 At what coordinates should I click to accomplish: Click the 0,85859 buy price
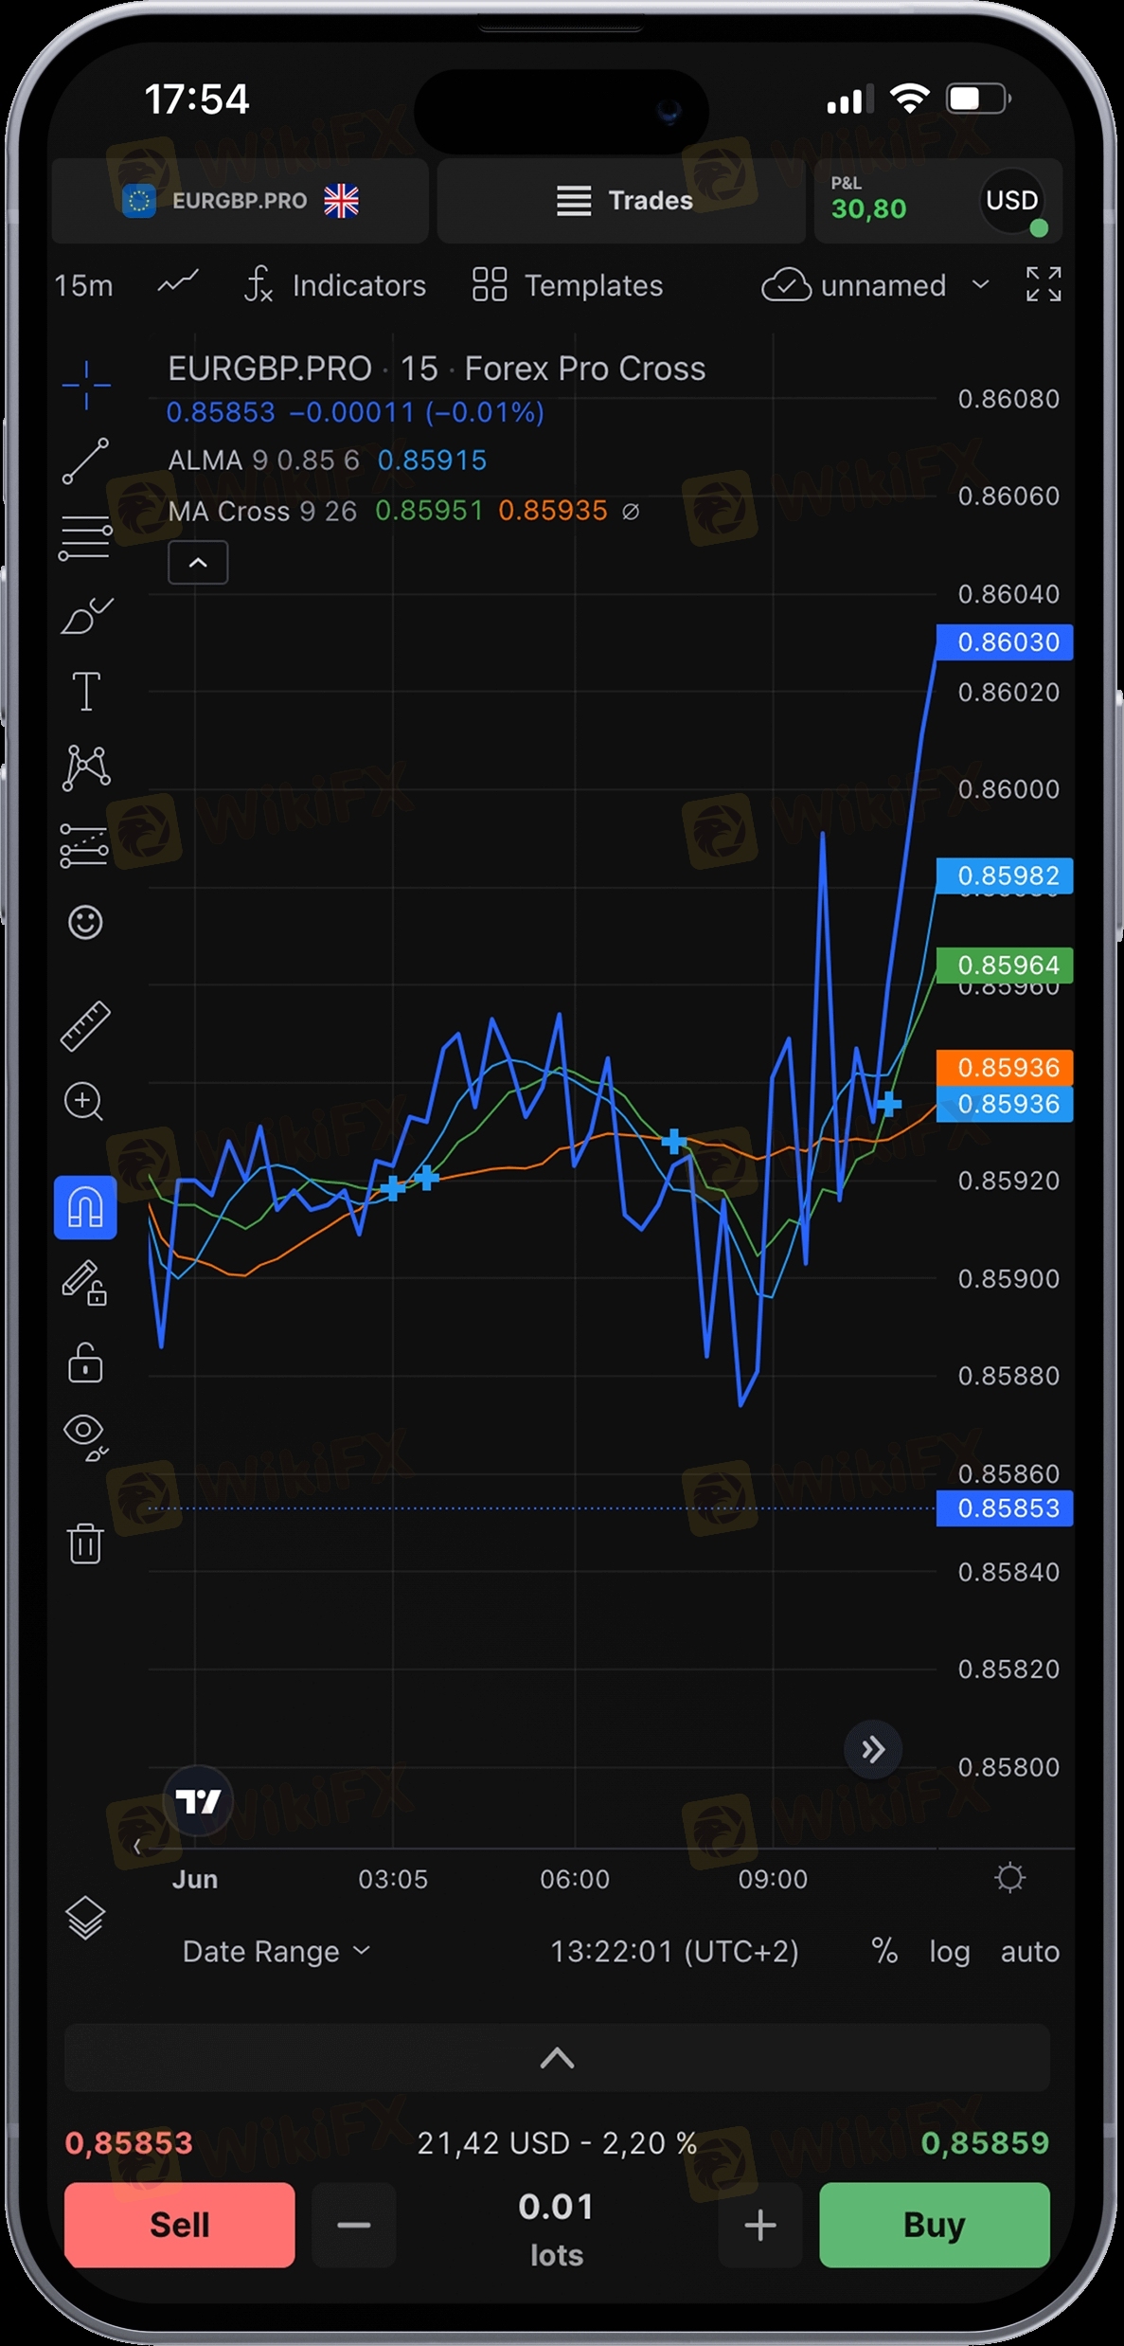pos(985,2143)
